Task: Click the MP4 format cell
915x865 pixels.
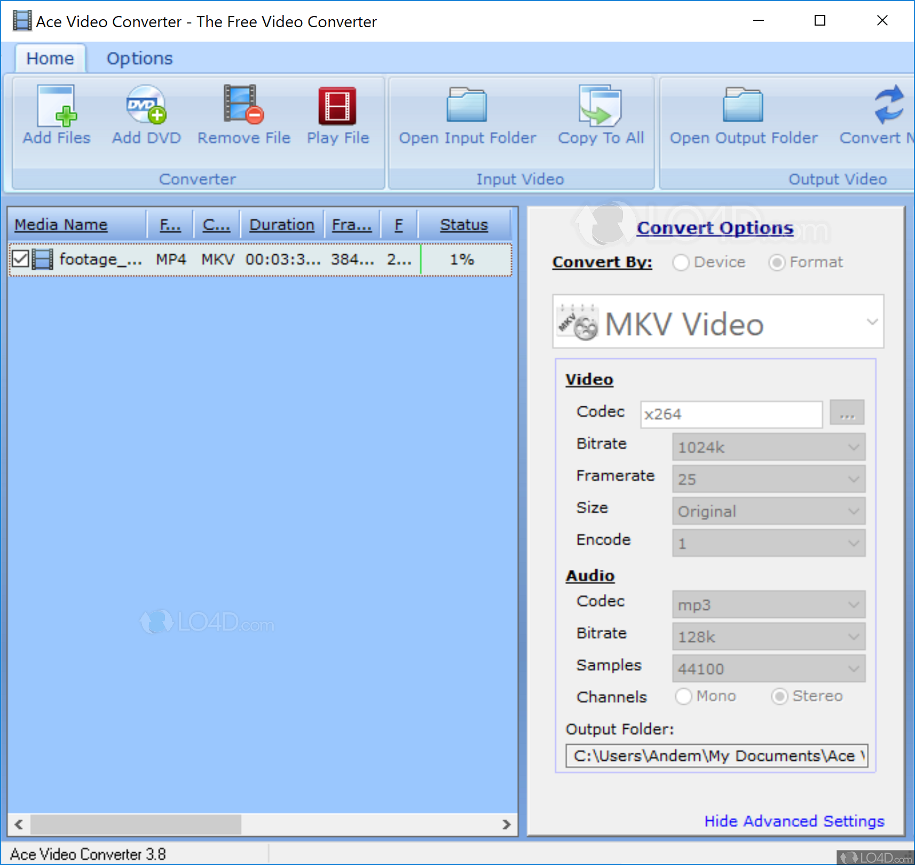Action: click(x=171, y=259)
